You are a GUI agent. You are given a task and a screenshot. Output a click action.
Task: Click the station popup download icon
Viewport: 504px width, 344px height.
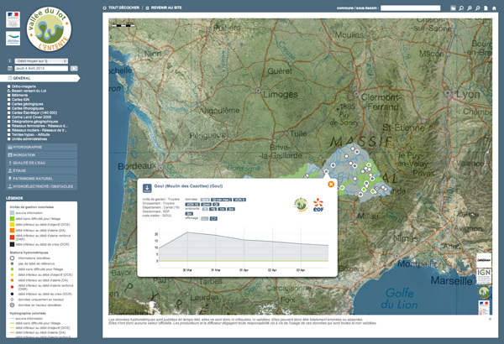pyautogui.click(x=147, y=188)
